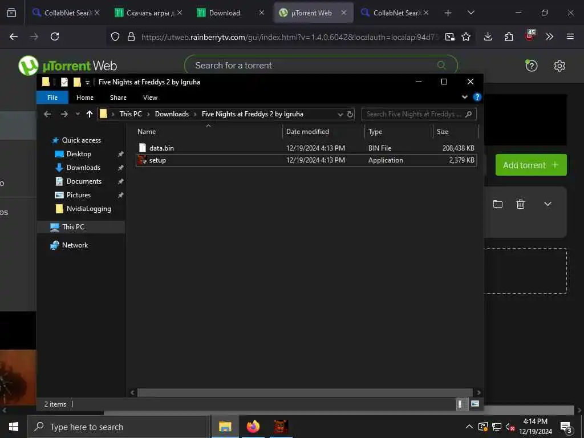
Task: Select Network in navigation pane
Action: [75, 245]
